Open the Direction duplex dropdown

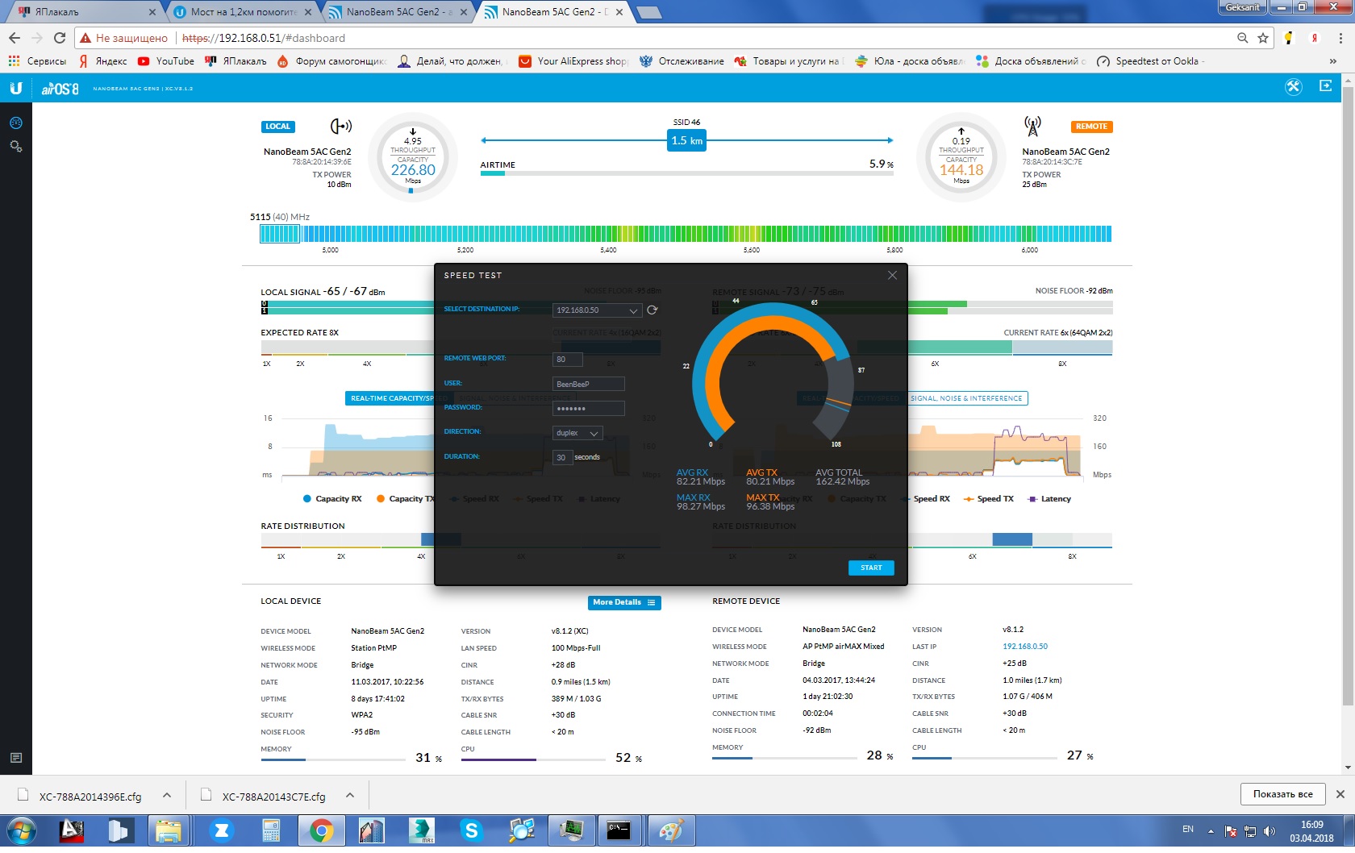[x=577, y=433]
